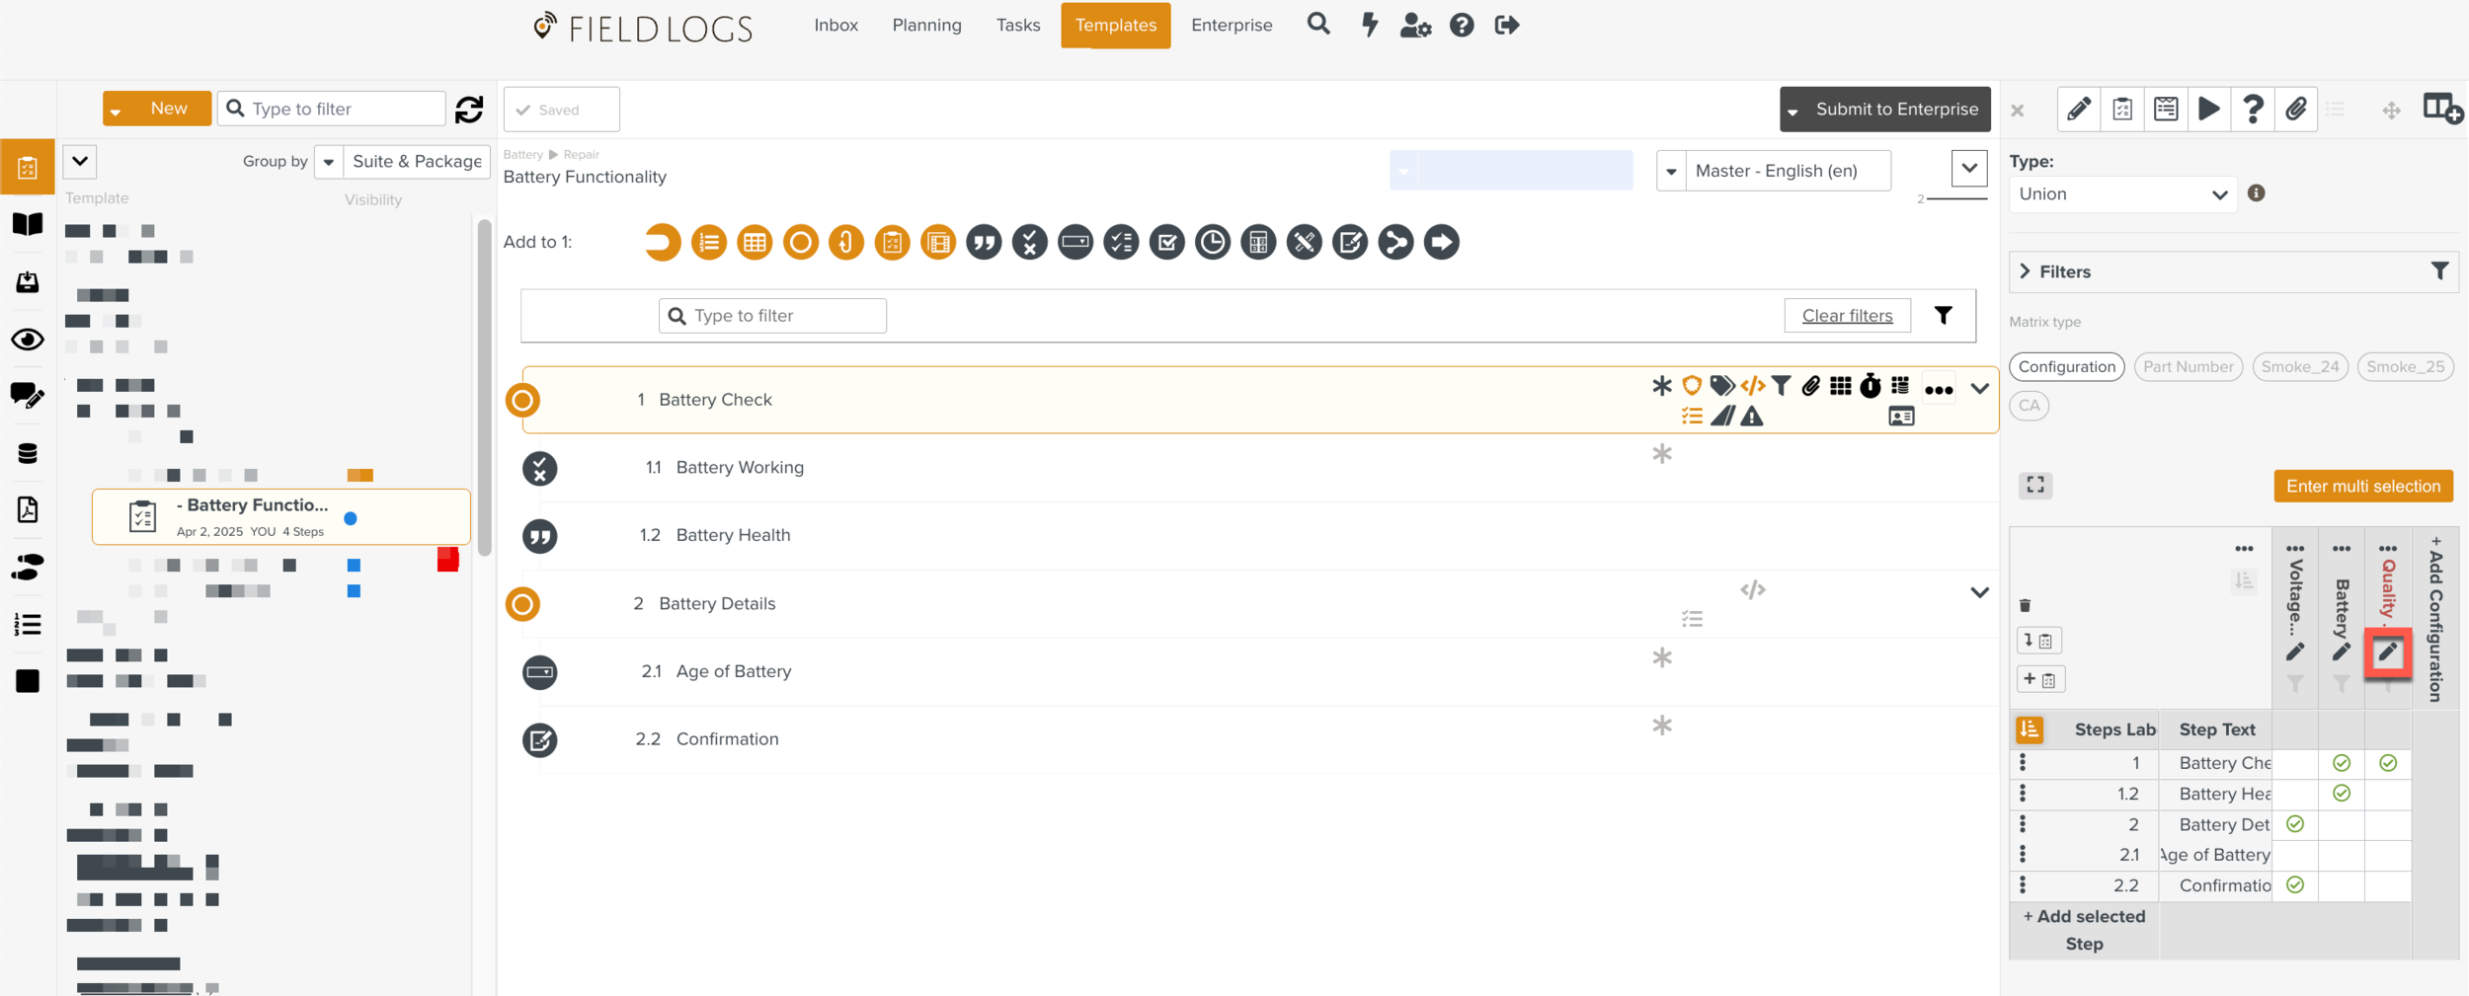Open the Type dropdown showing Union

point(2121,194)
